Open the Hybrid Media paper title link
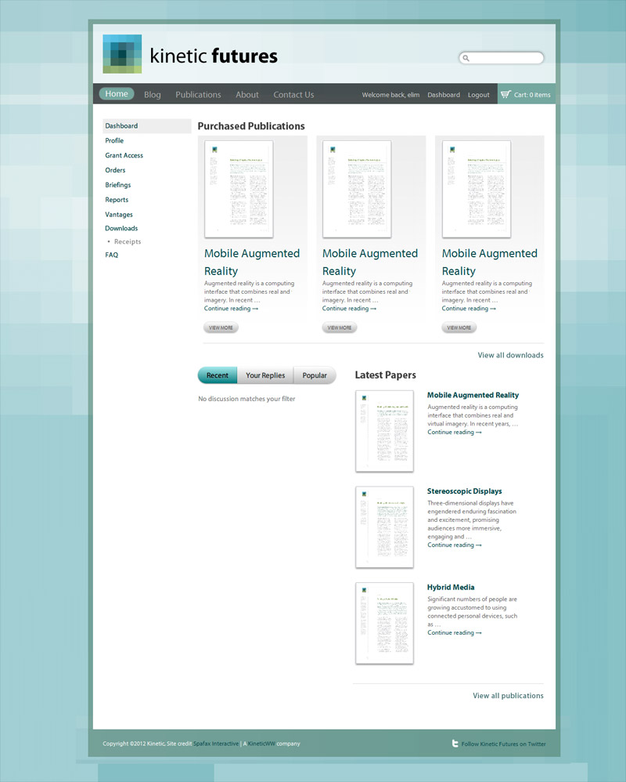This screenshot has width=626, height=782. tap(451, 587)
